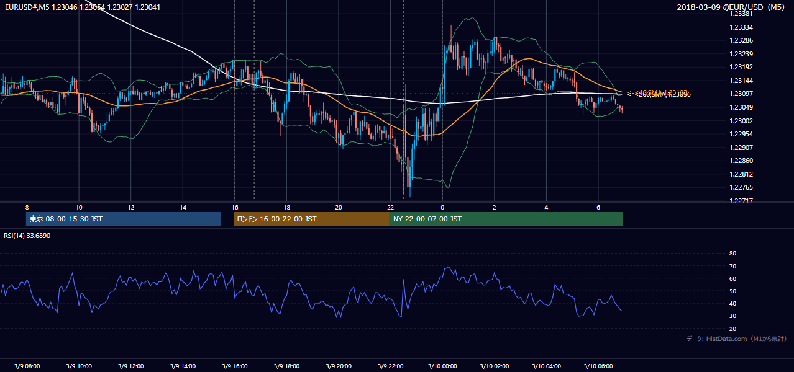Open the HistData.com data source credit

pyautogui.click(x=737, y=339)
